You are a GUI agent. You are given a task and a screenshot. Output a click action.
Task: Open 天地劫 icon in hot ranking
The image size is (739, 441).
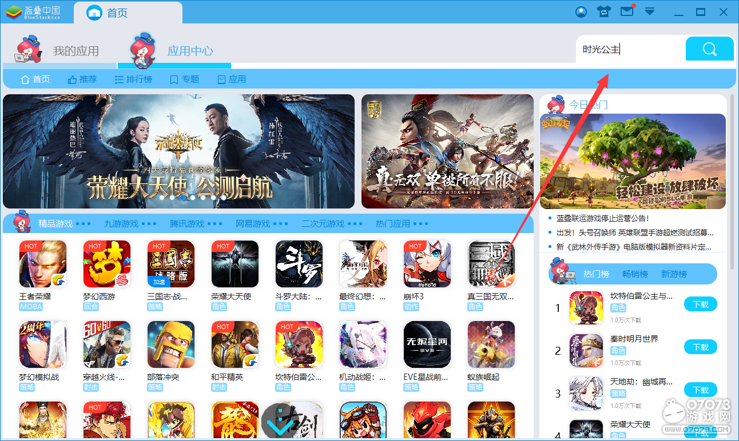586,394
